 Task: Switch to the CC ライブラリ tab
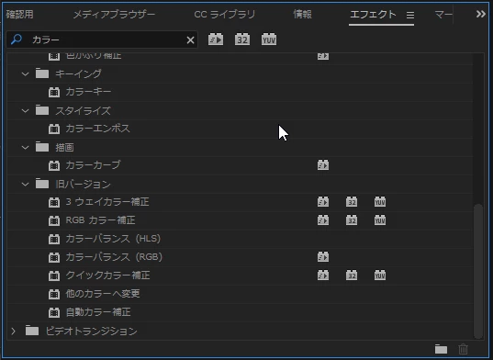click(225, 15)
